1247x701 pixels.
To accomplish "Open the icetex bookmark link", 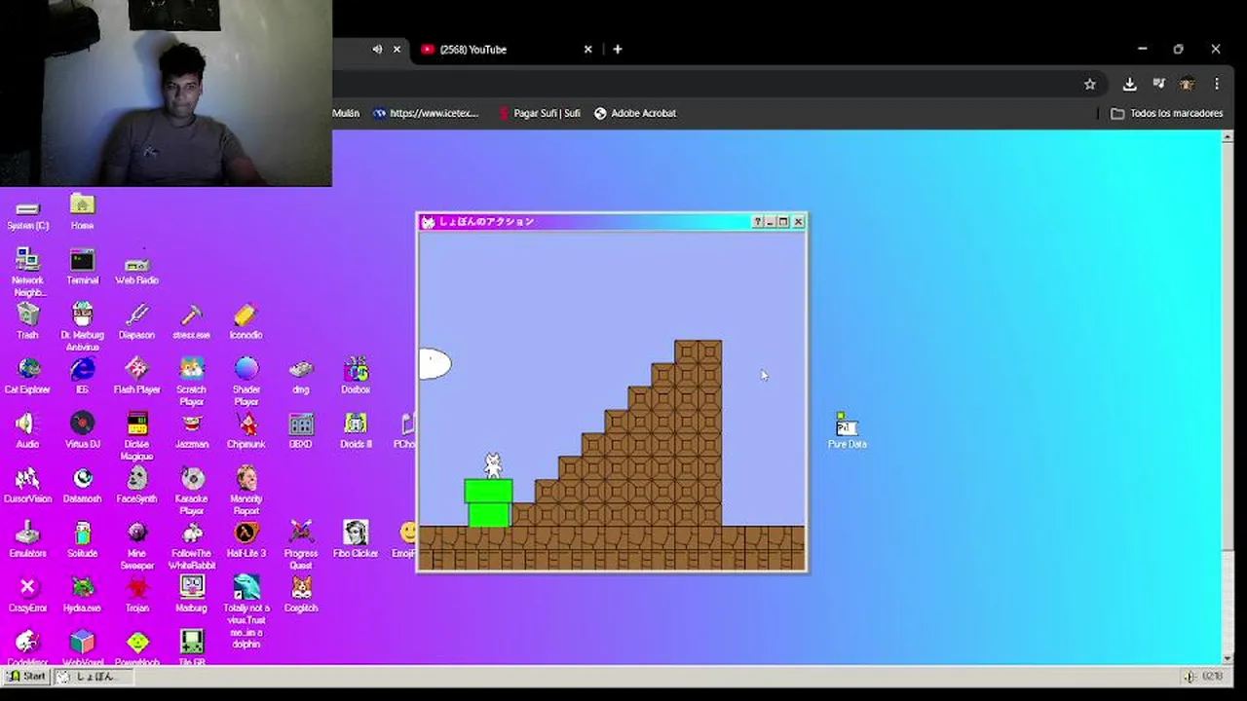I will (426, 113).
